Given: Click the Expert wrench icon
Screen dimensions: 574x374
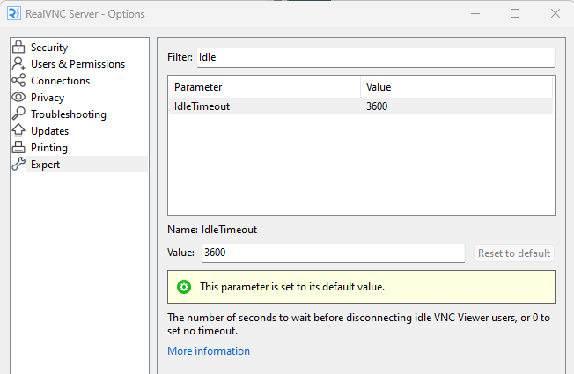Looking at the screenshot, I should coord(18,164).
